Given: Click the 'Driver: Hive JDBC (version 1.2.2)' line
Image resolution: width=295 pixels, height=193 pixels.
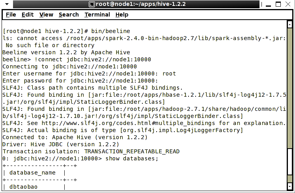Looking at the screenshot, I should pos(61,144).
